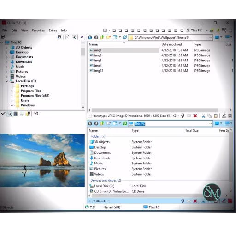
Task: Select Pictures in the folder tree
Action: point(22,72)
